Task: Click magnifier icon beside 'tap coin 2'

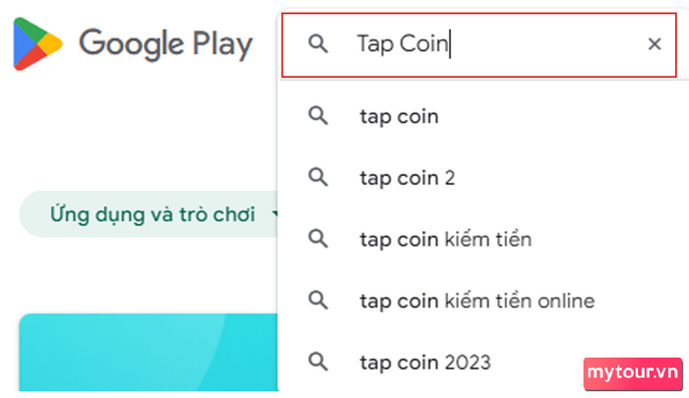Action: pyautogui.click(x=318, y=177)
